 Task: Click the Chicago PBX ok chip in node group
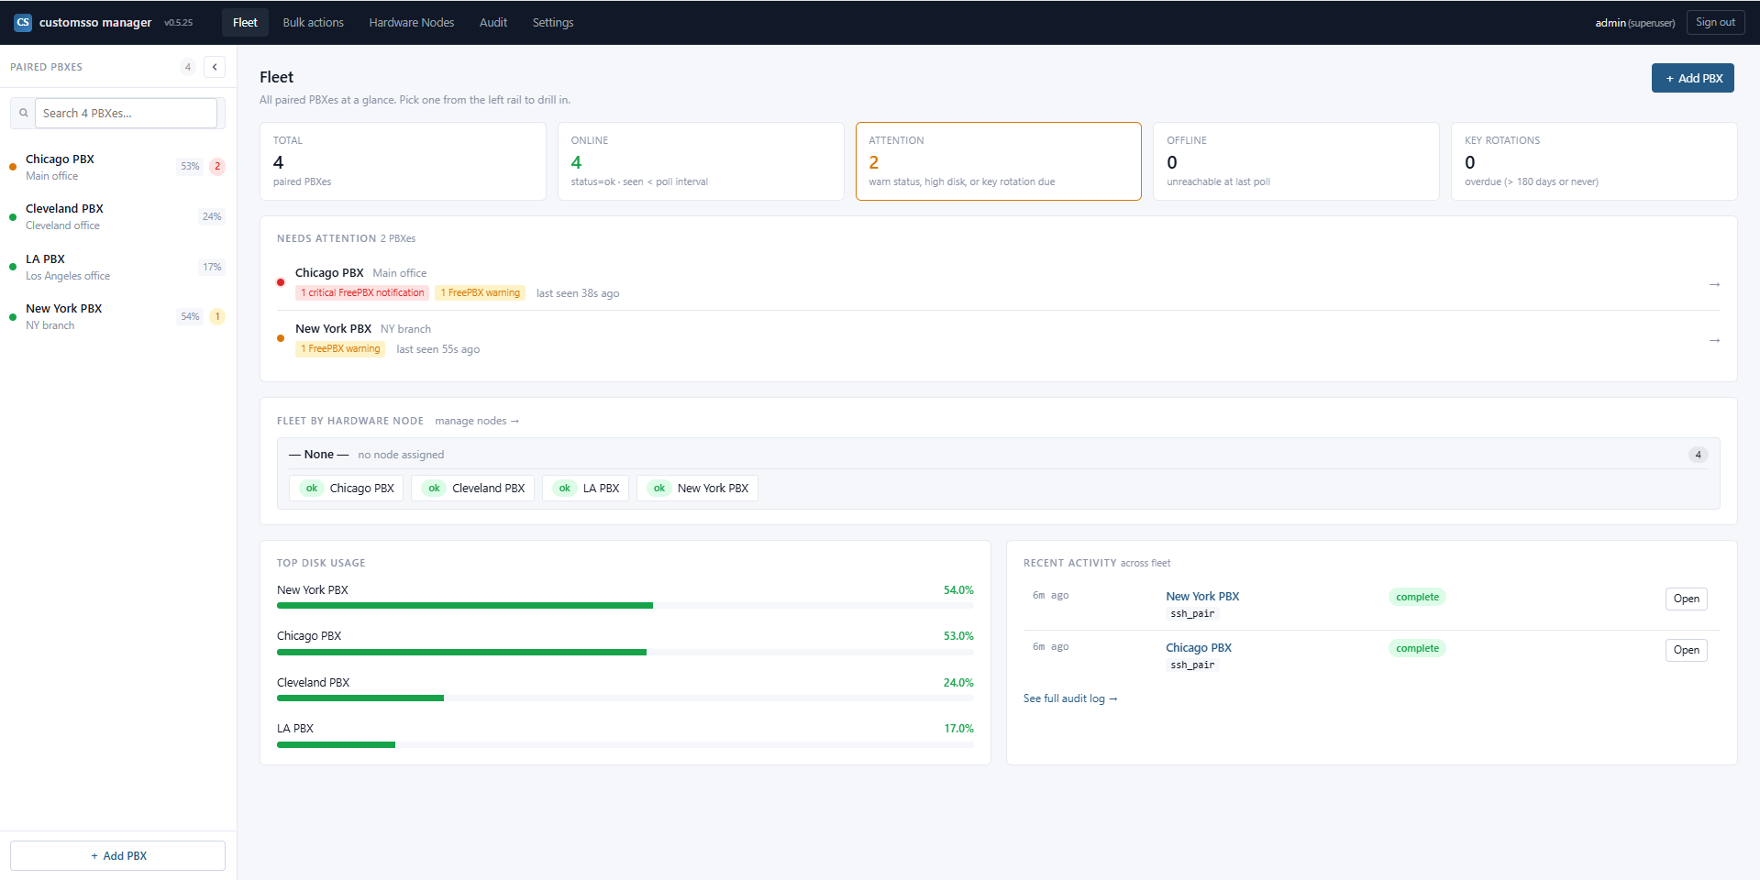[x=347, y=489]
